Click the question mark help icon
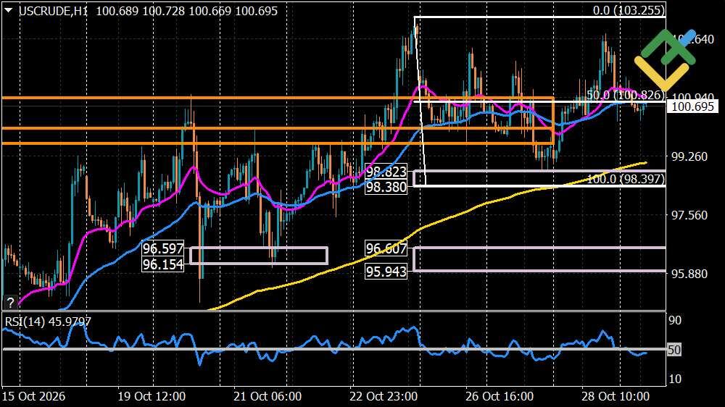Viewport: 725px width, 407px height. (x=10, y=303)
